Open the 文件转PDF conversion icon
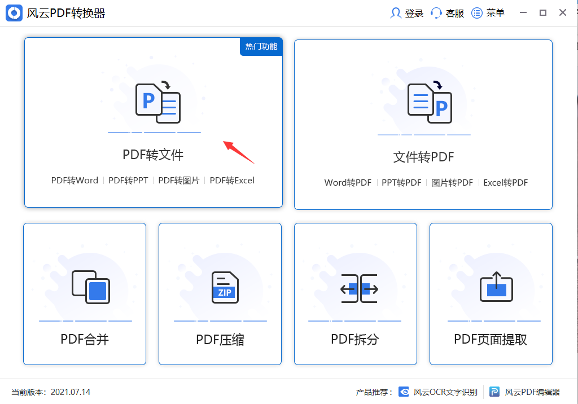The height and width of the screenshot is (404, 578). pos(430,102)
